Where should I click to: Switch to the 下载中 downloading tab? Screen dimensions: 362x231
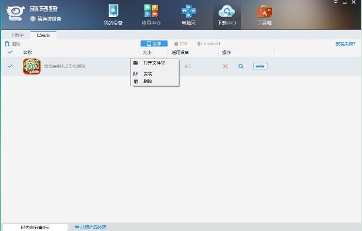(17, 35)
